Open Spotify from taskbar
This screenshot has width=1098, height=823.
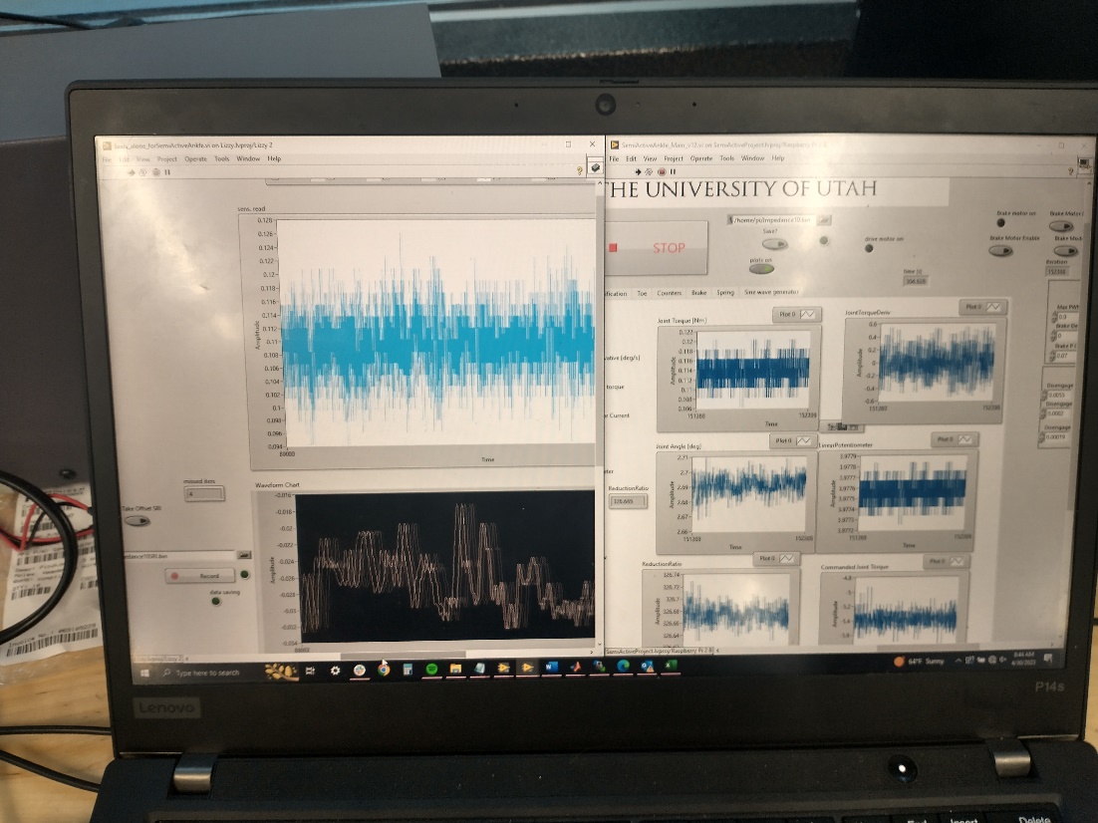(x=431, y=669)
